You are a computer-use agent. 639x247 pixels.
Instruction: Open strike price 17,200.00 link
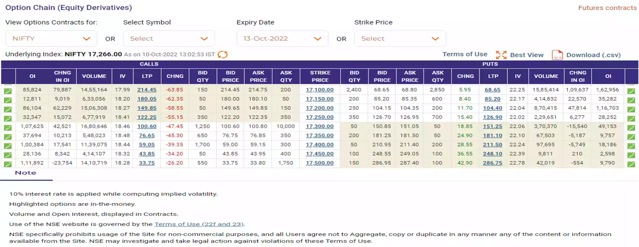[319, 108]
